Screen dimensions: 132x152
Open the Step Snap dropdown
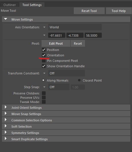[59, 87]
